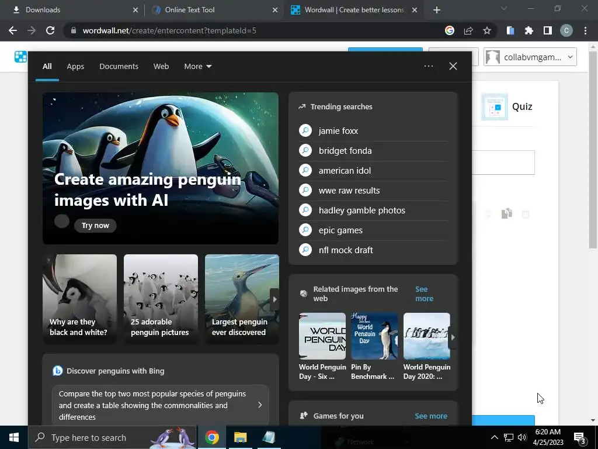Advance related images carousel arrow
The width and height of the screenshot is (598, 449).
coord(453,337)
